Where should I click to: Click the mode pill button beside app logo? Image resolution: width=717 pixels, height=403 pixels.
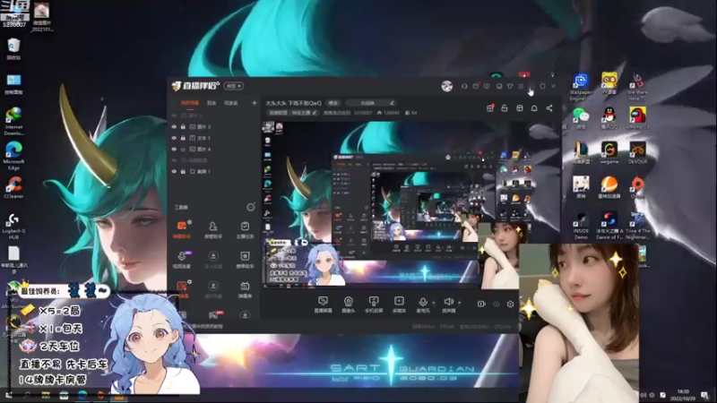[x=234, y=86]
